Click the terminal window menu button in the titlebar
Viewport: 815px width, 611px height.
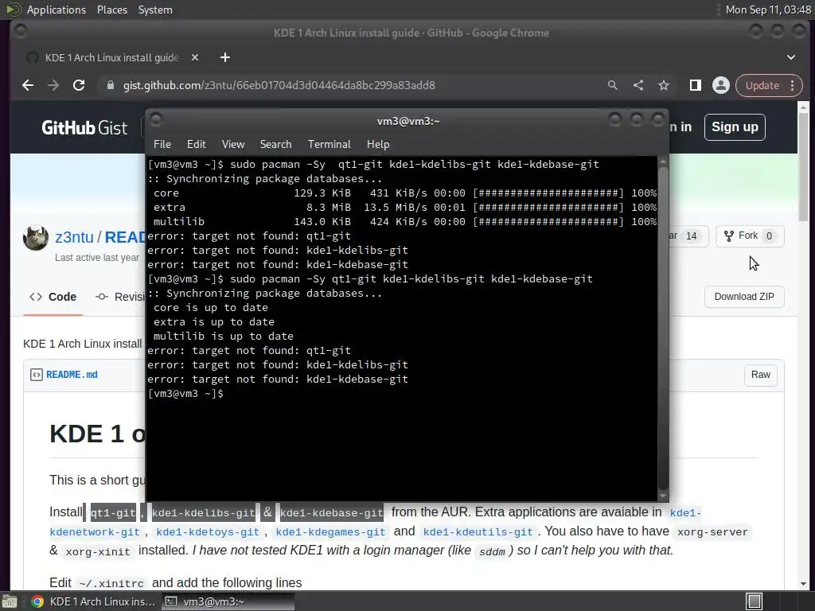click(156, 120)
